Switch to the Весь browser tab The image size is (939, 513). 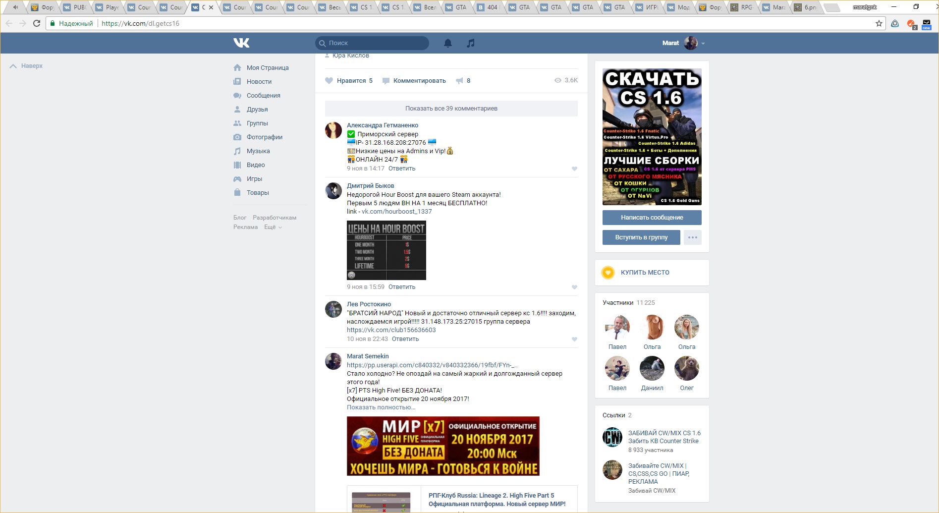click(330, 7)
